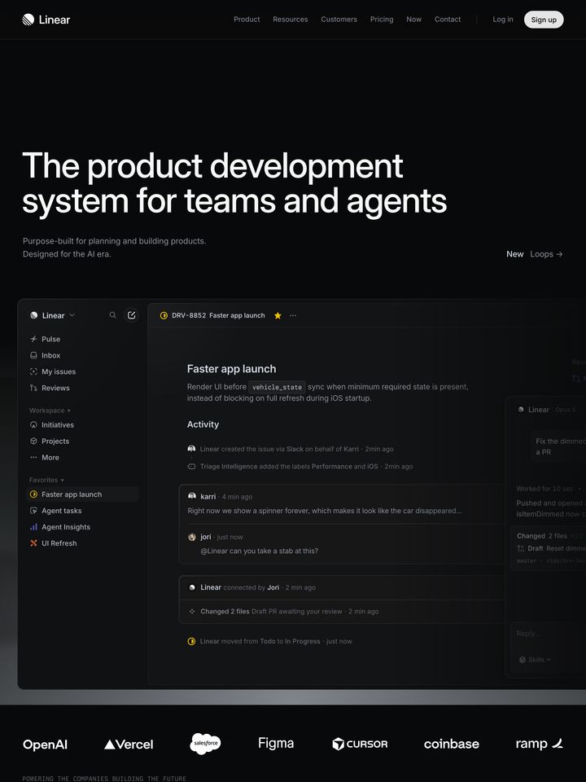This screenshot has width=586, height=782.
Task: Click the Initiatives icon
Action: [x=33, y=425]
